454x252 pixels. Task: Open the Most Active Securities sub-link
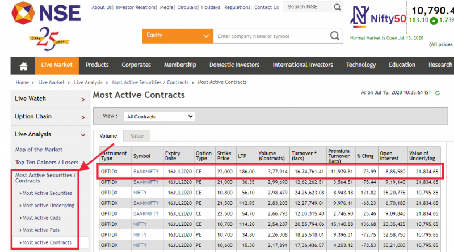47,193
